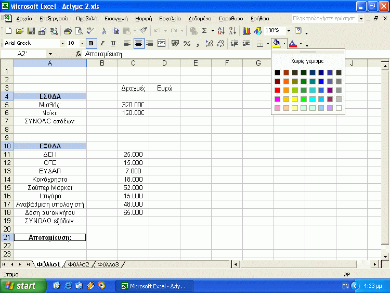Activate the Format Painter brush

[x=144, y=31]
